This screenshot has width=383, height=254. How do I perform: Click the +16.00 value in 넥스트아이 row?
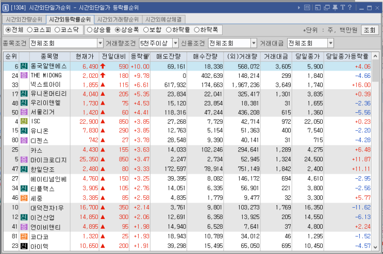(361, 84)
